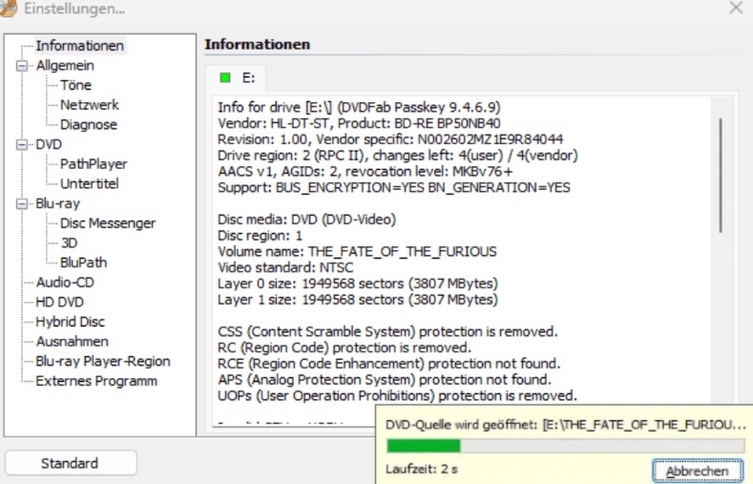Click the 'Drive region: 2 (RPC II)' line

pyautogui.click(x=398, y=156)
